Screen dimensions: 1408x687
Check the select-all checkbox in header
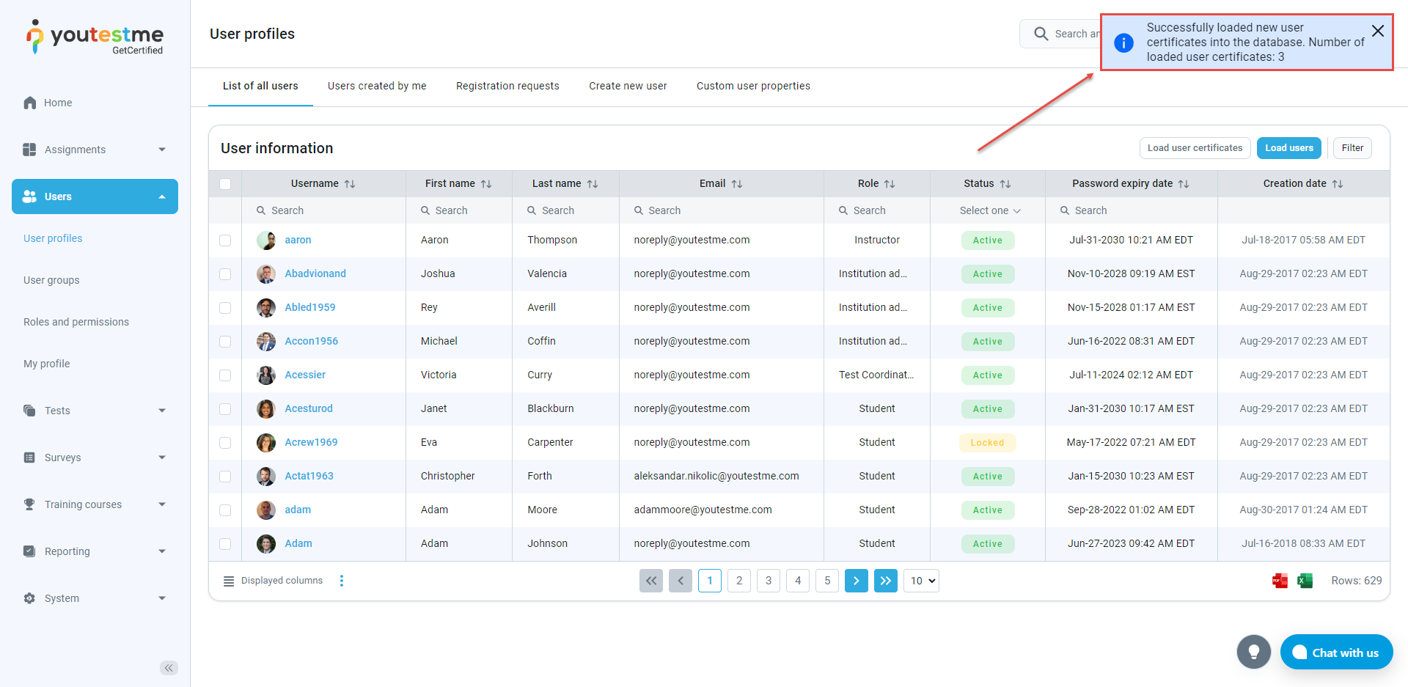tap(225, 184)
